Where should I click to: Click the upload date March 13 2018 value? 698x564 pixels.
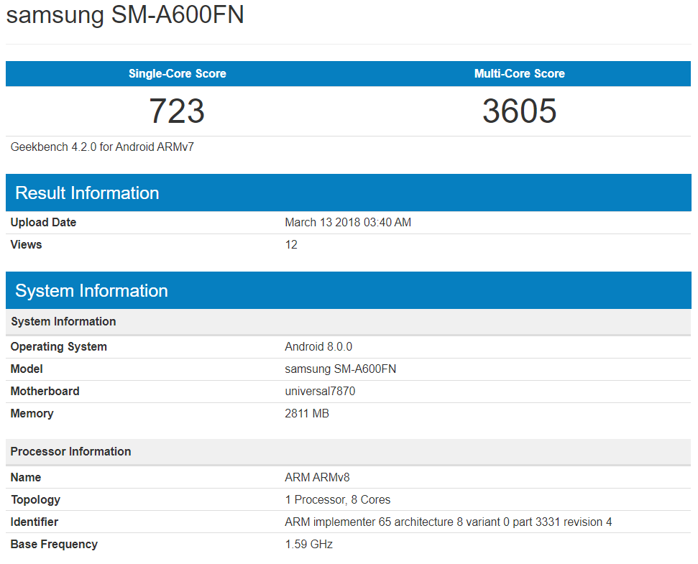[x=348, y=223]
